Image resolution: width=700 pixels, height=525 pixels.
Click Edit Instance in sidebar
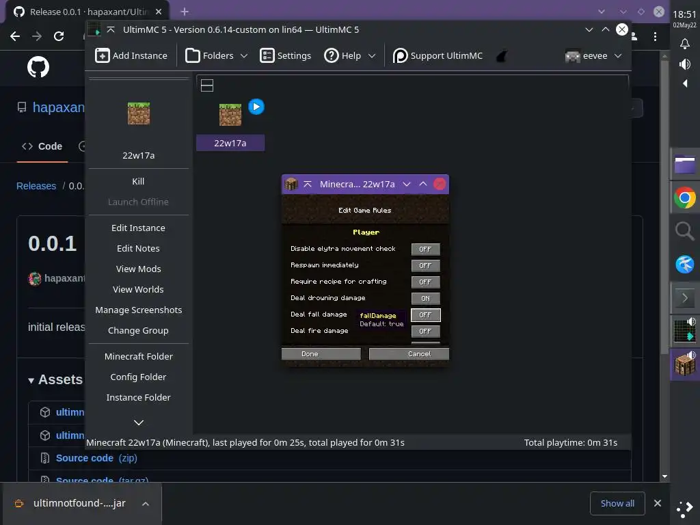click(x=138, y=228)
